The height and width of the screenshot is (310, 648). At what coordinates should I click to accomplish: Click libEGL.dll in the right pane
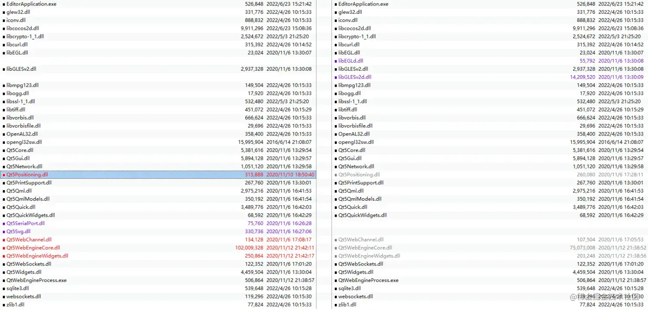349,53
